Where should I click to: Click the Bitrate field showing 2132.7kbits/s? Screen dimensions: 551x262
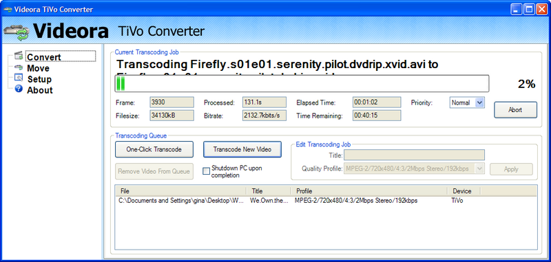[264, 116]
